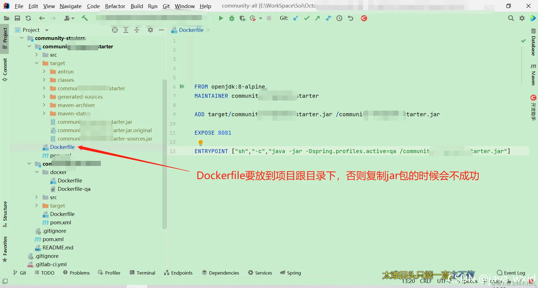The width and height of the screenshot is (538, 288).
Task: Collapse the community-starters root node
Action: [22, 38]
